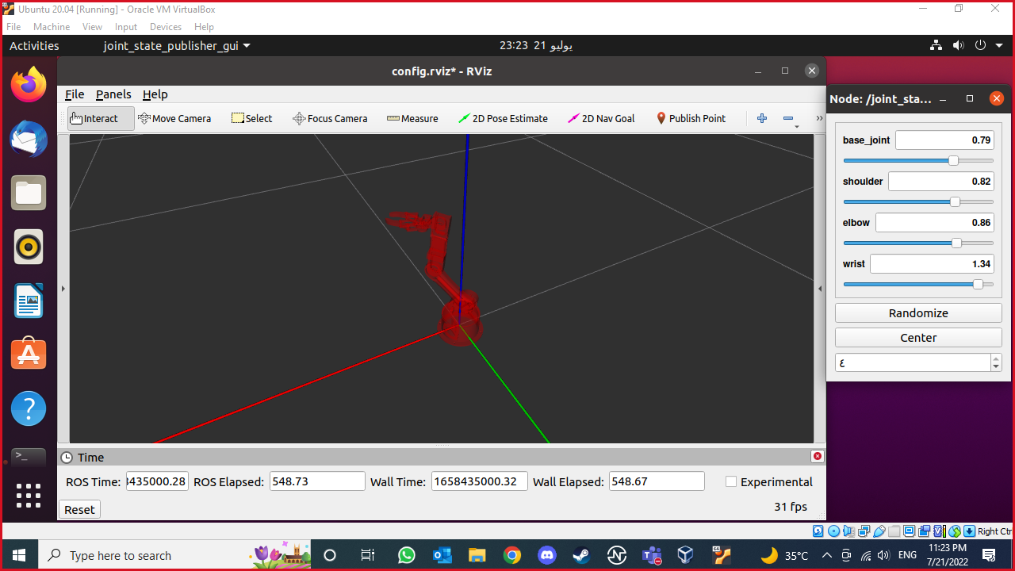The height and width of the screenshot is (571, 1015).
Task: Click the Publish Point tool
Action: point(691,118)
